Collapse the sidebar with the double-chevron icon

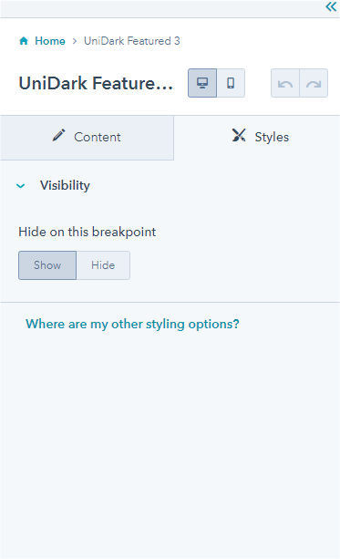pos(331,6)
